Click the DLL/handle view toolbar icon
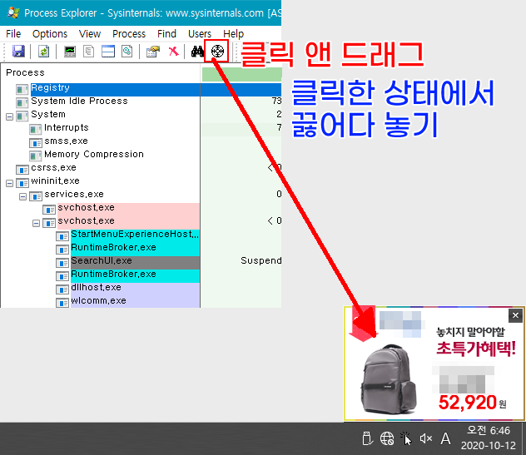526x455 pixels. [x=127, y=52]
